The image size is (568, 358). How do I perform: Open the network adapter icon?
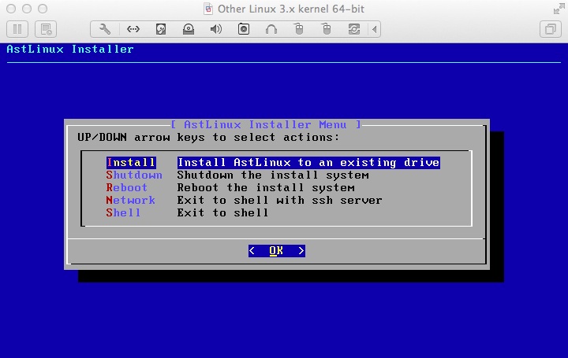(133, 29)
